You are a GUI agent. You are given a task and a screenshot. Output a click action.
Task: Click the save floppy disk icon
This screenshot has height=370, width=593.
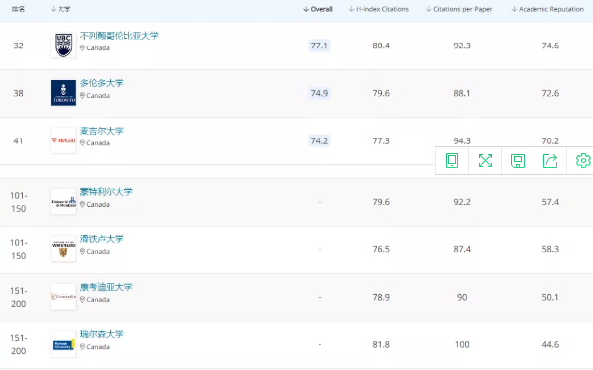(x=518, y=160)
